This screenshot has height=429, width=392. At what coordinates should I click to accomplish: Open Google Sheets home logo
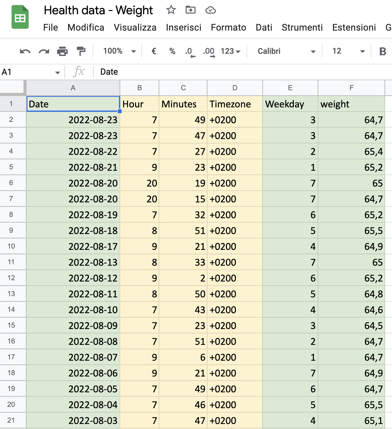[x=20, y=17]
